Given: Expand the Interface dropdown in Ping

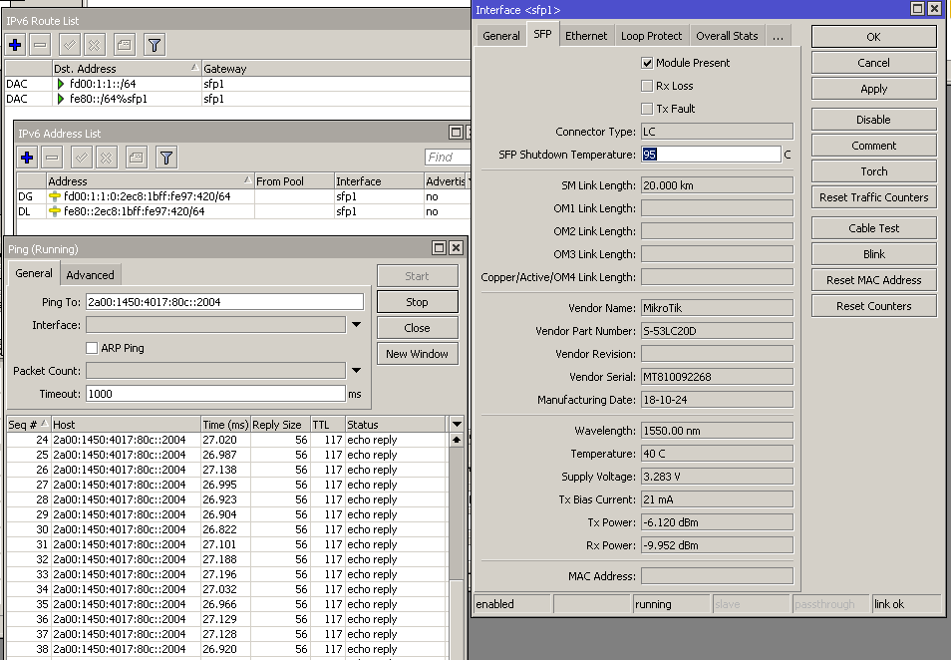Looking at the screenshot, I should (357, 325).
